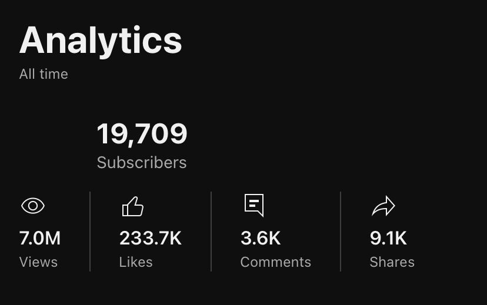
Task: Select the 7.0M views count
Action: coord(40,238)
